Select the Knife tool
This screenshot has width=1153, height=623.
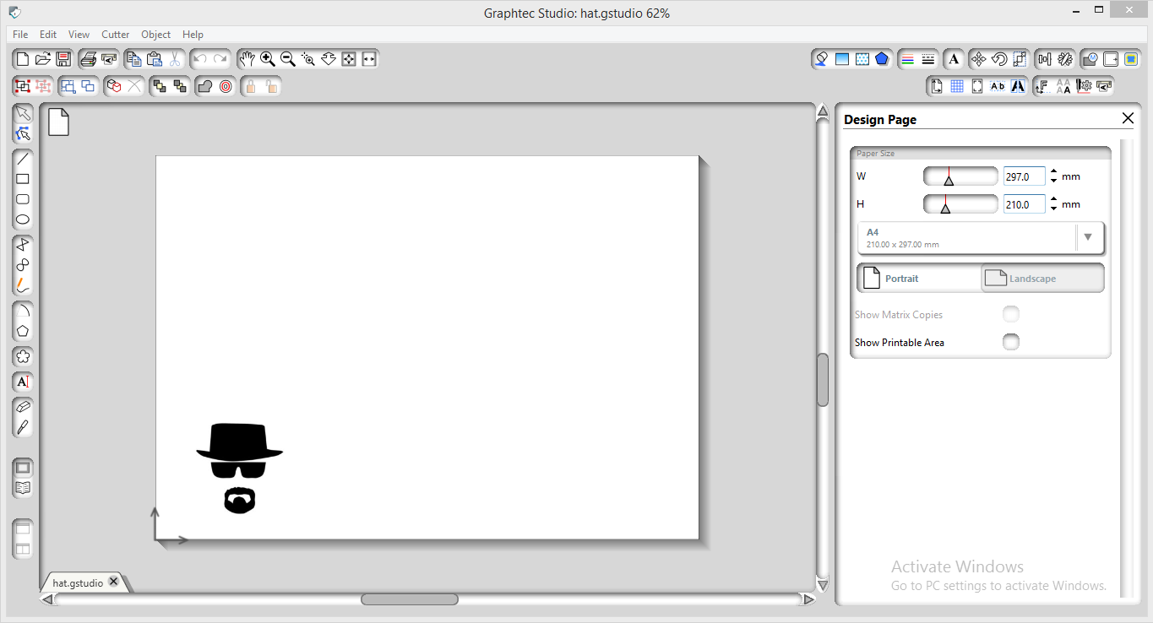click(x=23, y=427)
